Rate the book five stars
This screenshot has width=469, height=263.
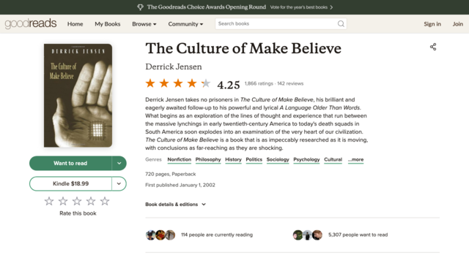tap(105, 202)
